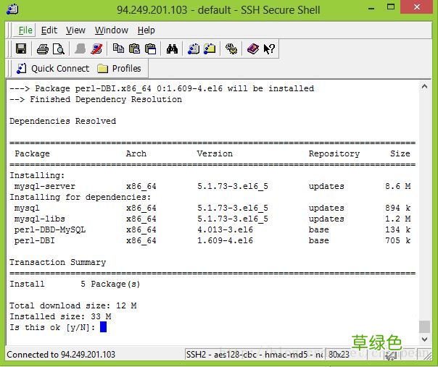Screen dimensions: 438x367
Task: Click the Profiles button label
Action: click(126, 68)
